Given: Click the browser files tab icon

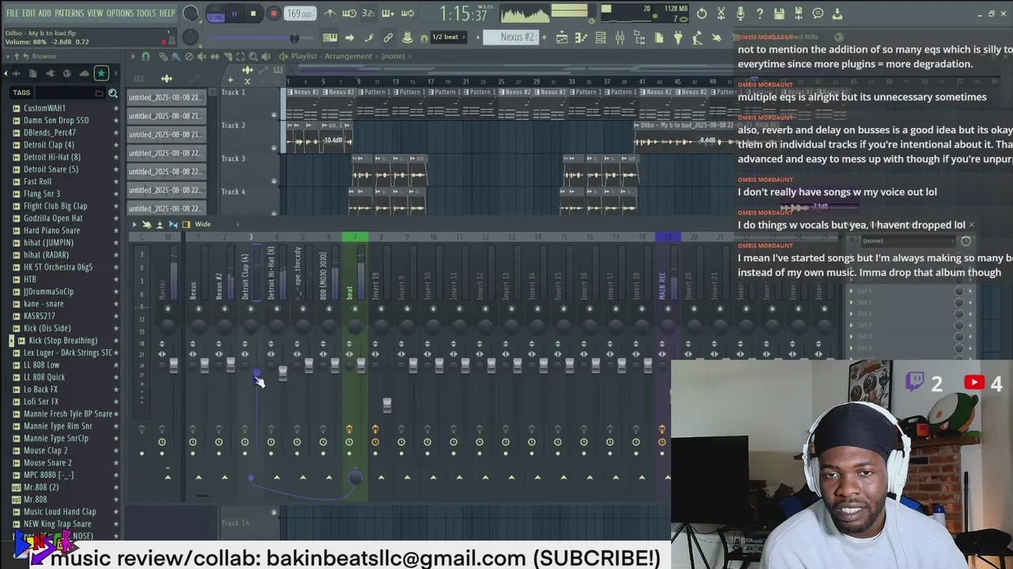Looking at the screenshot, I should point(32,73).
